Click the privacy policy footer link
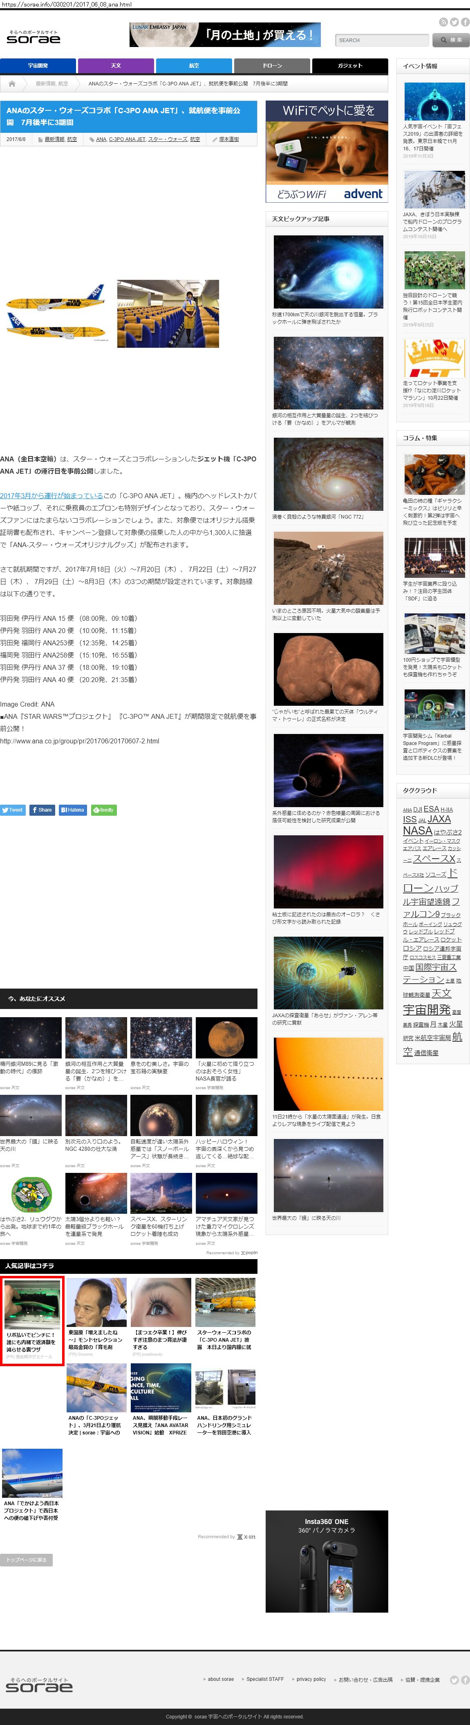This screenshot has height=1725, width=470. point(311,1679)
